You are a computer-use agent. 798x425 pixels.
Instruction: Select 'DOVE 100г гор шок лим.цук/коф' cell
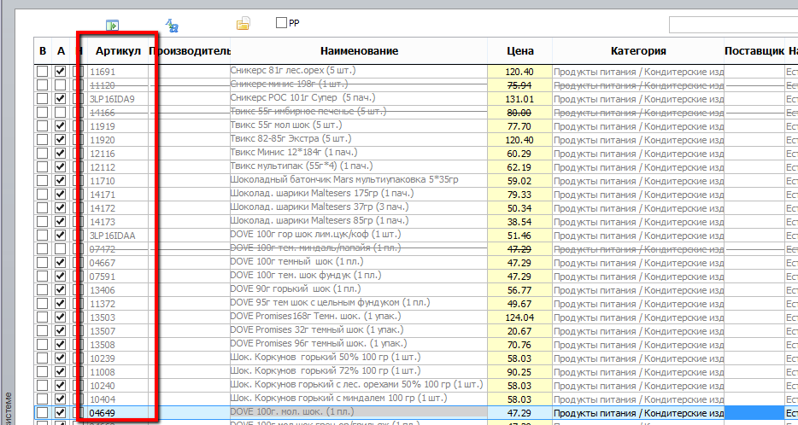click(x=359, y=235)
